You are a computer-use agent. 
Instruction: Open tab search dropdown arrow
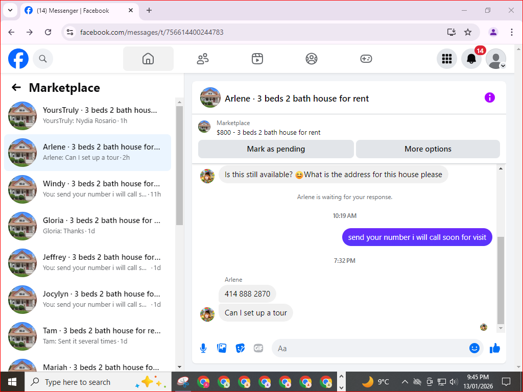tap(10, 10)
